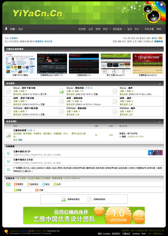Open 搜索 in navigation bar
The width and height of the screenshot is (168, 236).
click(x=98, y=29)
